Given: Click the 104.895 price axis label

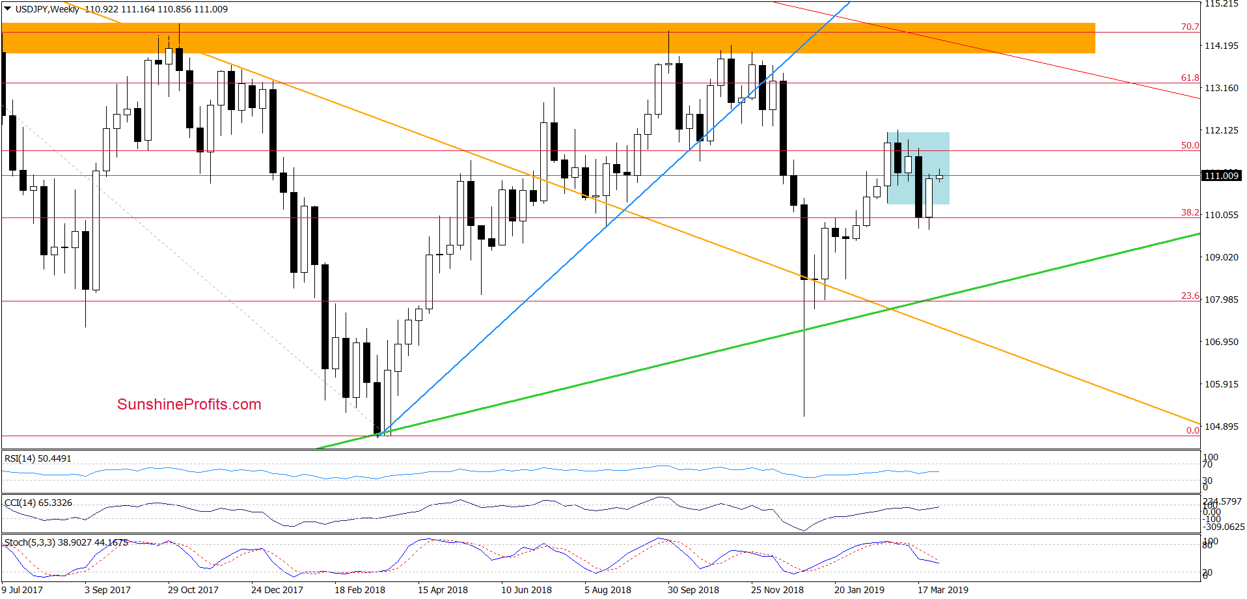Looking at the screenshot, I should 1222,426.
